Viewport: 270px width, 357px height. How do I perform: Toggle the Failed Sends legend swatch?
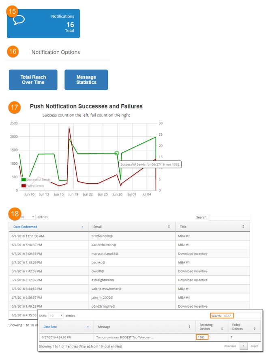[24, 185]
